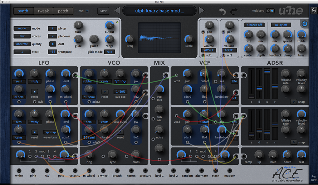This screenshot has height=185, width=318.
Task: Toggle the effects power button
Action: (304, 24)
